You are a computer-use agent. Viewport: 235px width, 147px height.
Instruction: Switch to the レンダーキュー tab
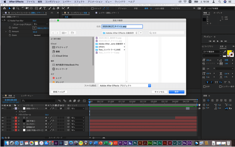[x=27, y=96]
